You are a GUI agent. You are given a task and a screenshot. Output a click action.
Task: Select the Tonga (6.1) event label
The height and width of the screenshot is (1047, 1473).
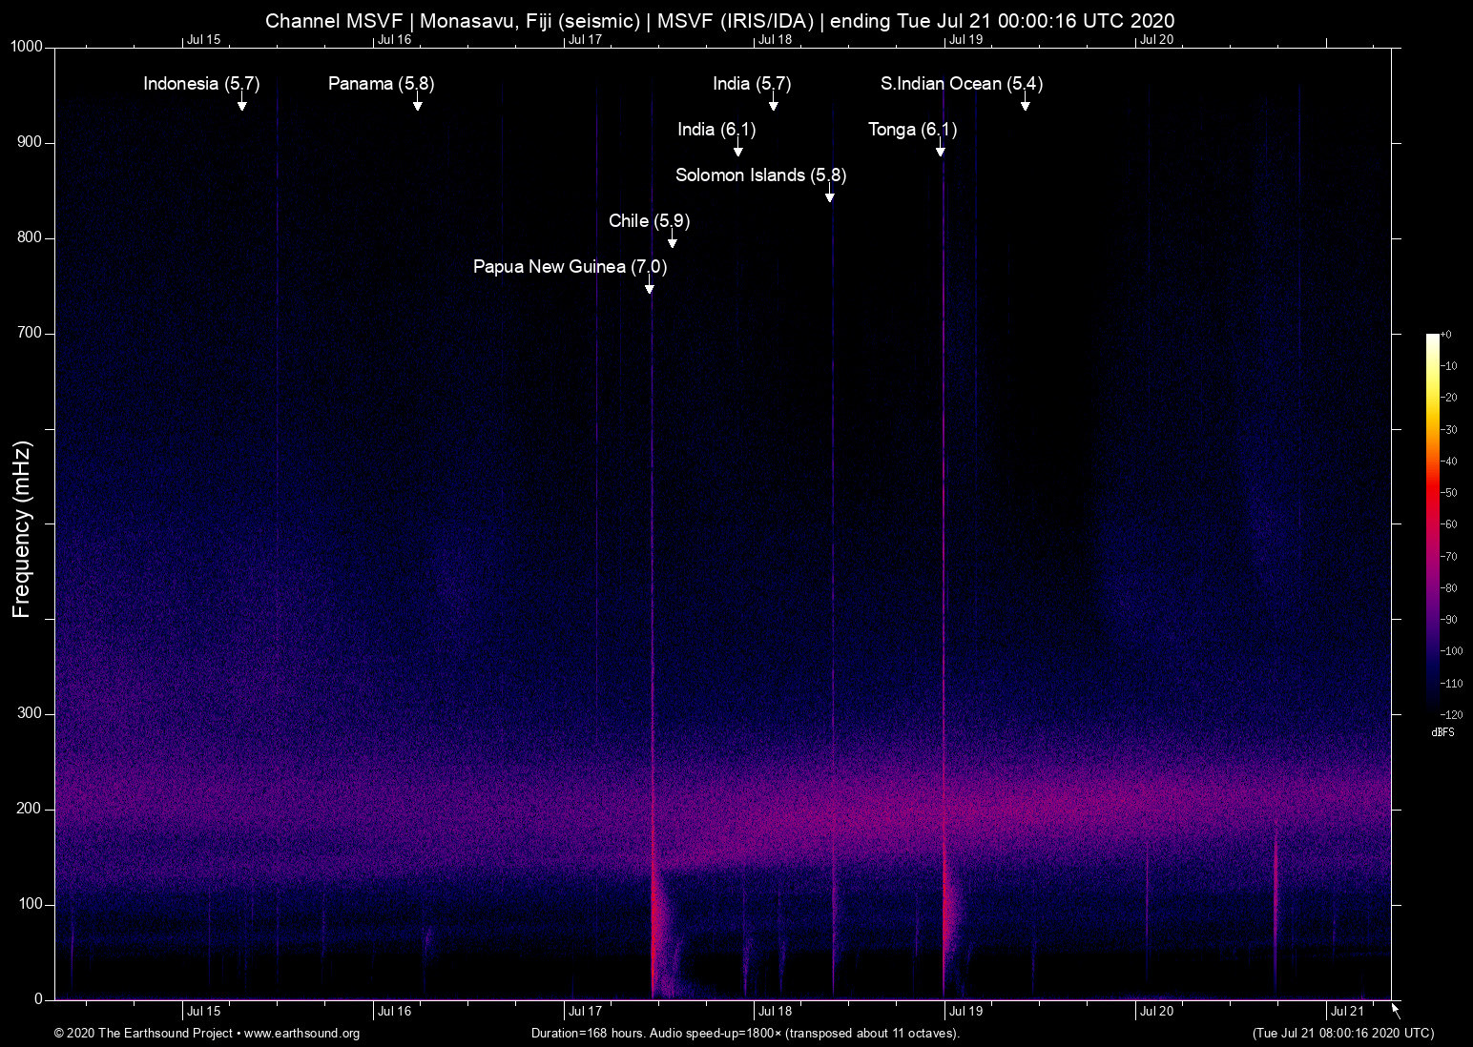(912, 130)
